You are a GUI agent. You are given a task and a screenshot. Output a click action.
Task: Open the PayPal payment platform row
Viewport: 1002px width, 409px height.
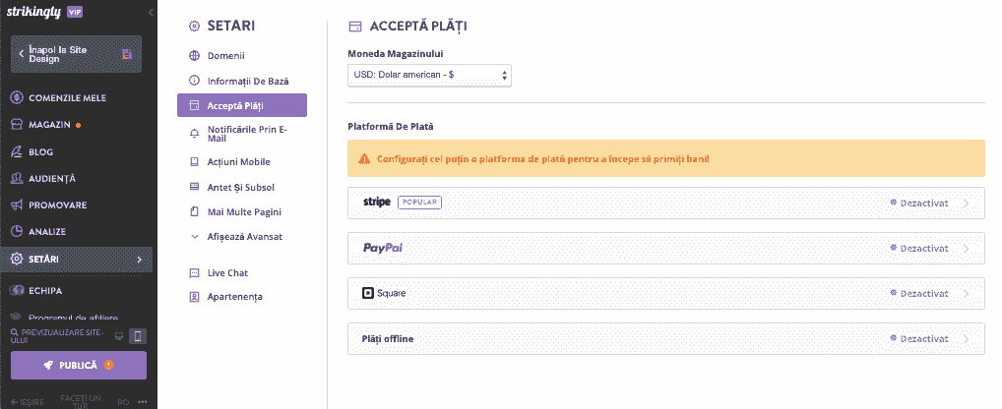[x=666, y=248]
